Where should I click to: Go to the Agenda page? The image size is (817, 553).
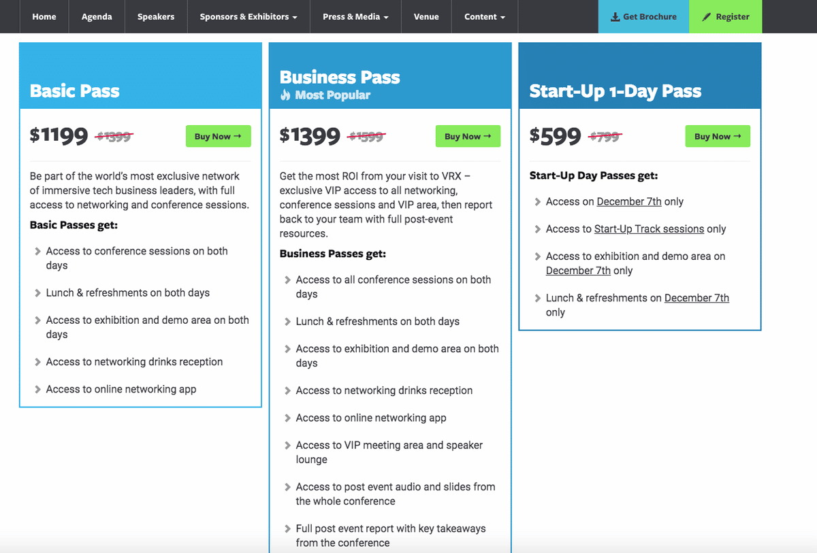[97, 17]
